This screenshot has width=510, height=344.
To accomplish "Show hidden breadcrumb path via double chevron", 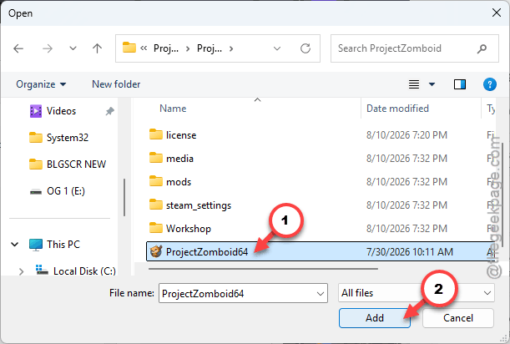I will [x=144, y=48].
